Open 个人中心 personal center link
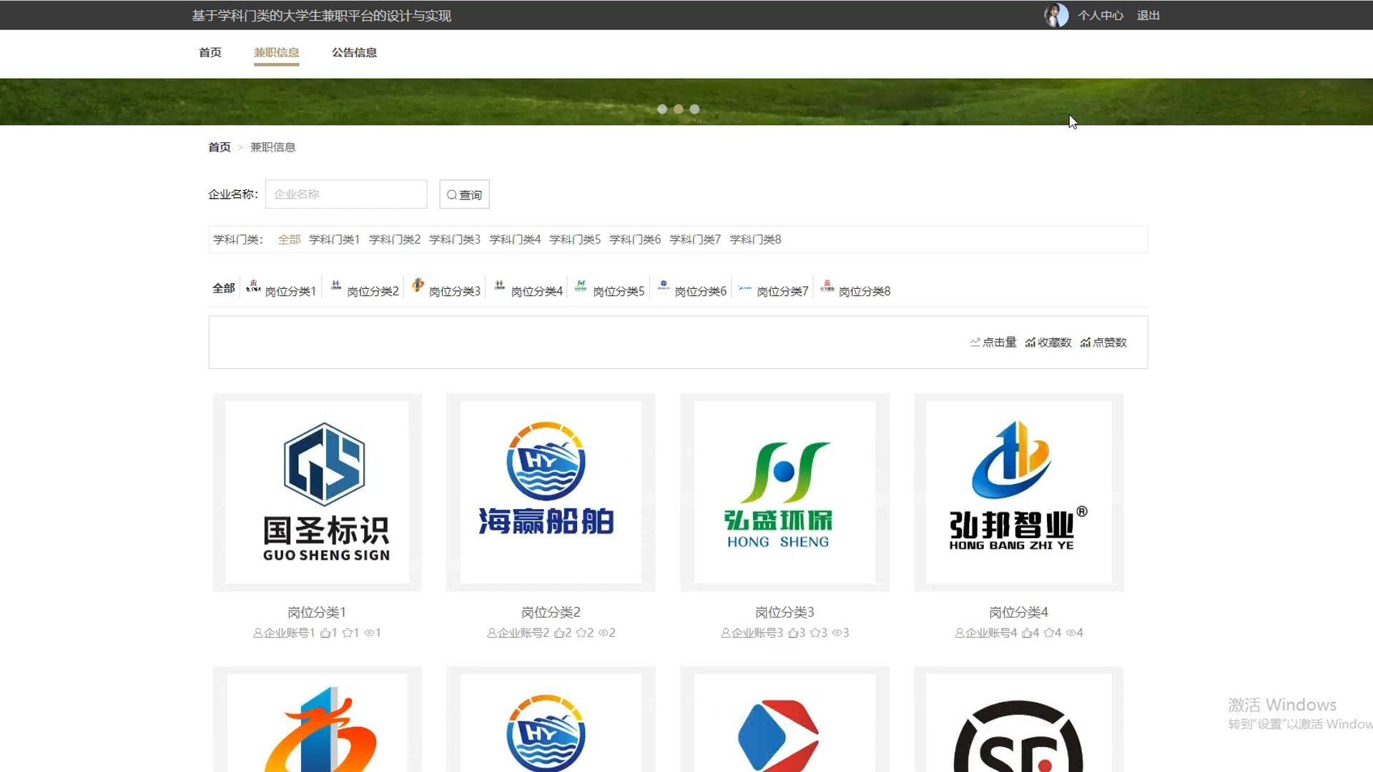 1101,16
